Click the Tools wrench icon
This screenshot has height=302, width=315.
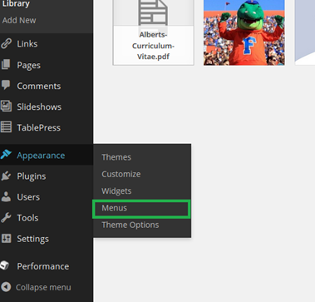coord(6,218)
